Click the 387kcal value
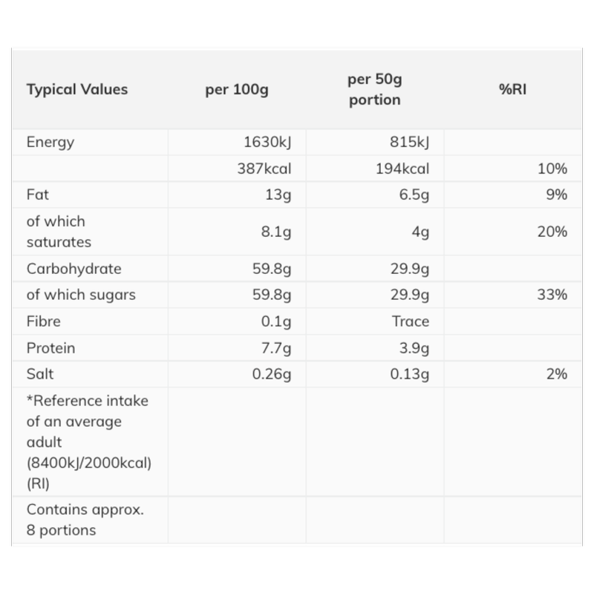The height and width of the screenshot is (594, 594). tap(263, 169)
